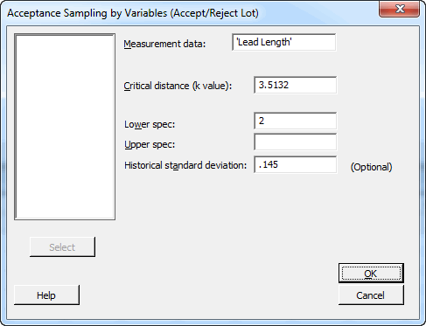The height and width of the screenshot is (326, 426).
Task: Click the grayed-out Select button
Action: click(62, 247)
